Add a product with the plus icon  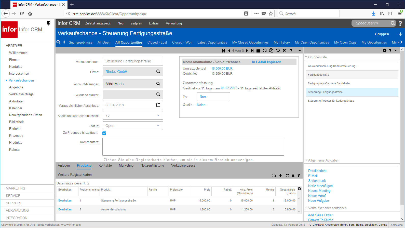(280, 175)
